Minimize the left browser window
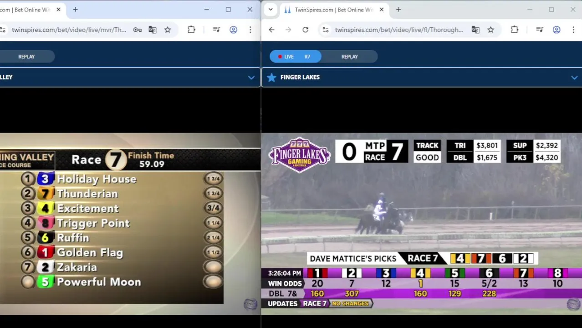This screenshot has width=582, height=328. tap(206, 10)
